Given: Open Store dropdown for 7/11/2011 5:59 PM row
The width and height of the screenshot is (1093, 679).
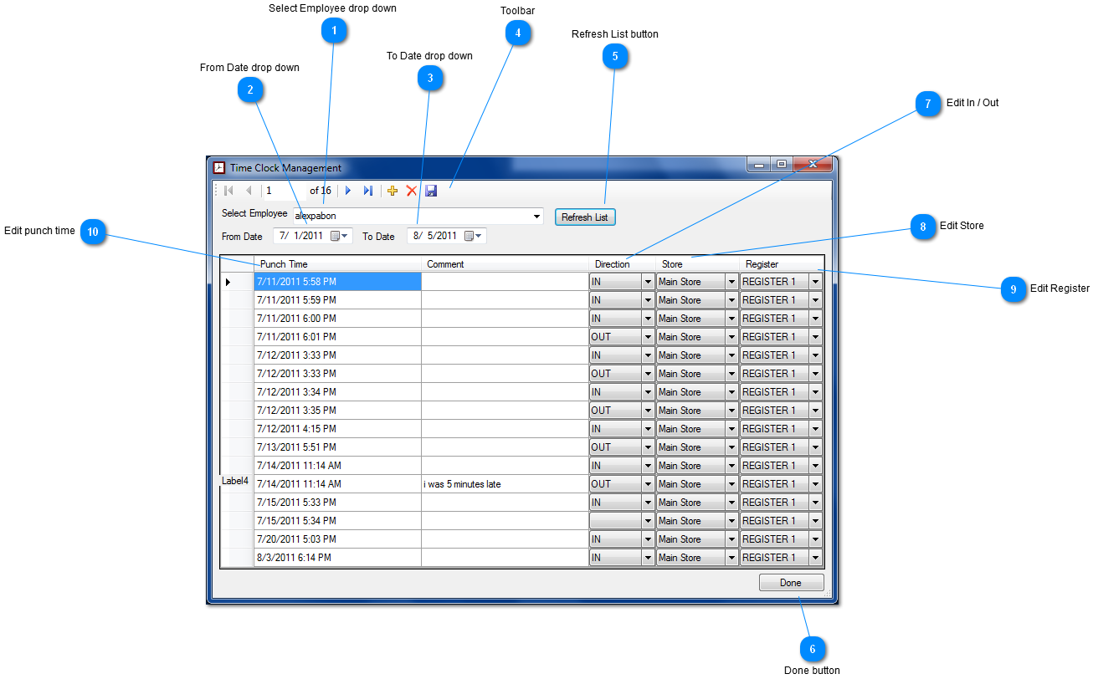Looking at the screenshot, I should (731, 300).
